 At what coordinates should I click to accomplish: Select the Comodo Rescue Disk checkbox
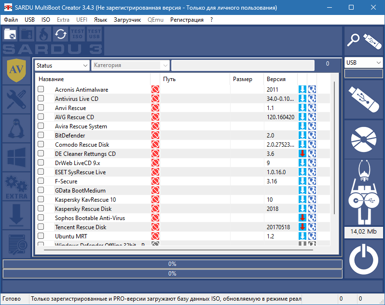pyautogui.click(x=41, y=144)
